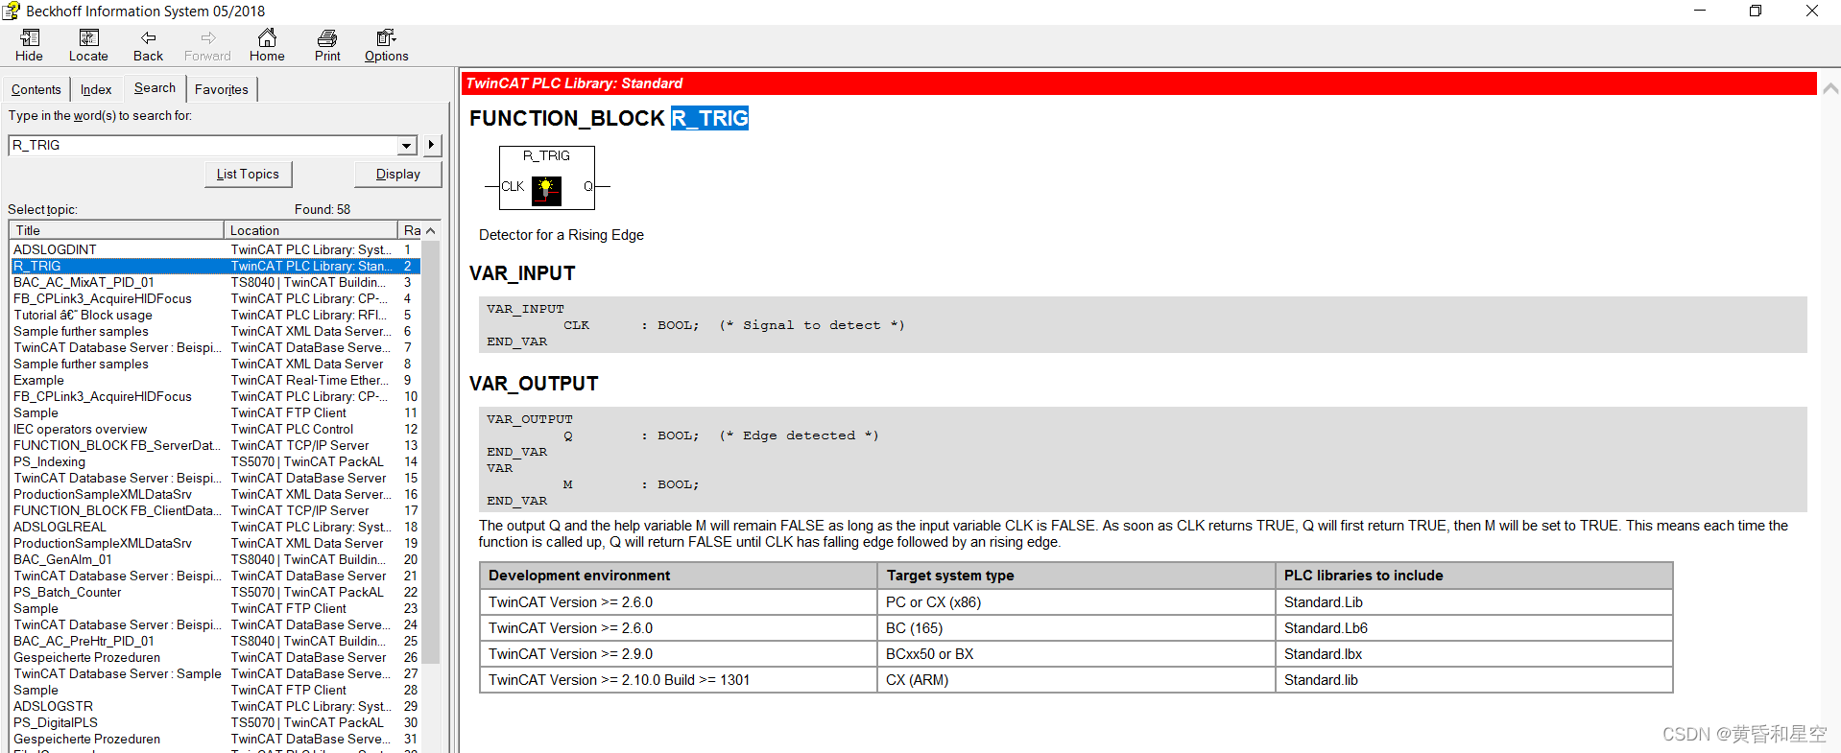Screen dimensions: 1841x753
Task: Switch to the Contents tab
Action: coord(36,89)
